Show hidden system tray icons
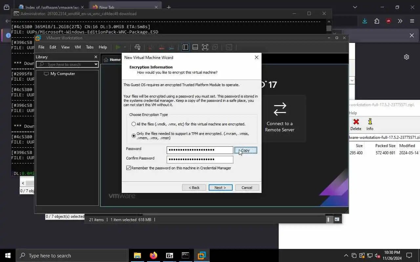This screenshot has width=420, height=262. (346, 255)
